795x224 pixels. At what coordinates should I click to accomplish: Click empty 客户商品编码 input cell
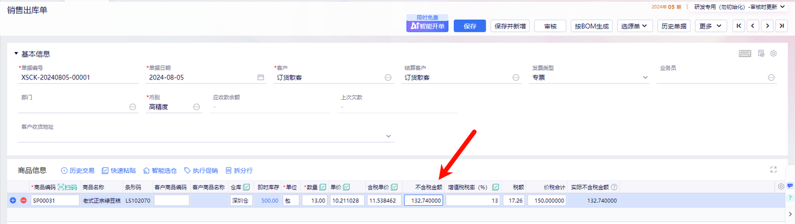[171, 200]
